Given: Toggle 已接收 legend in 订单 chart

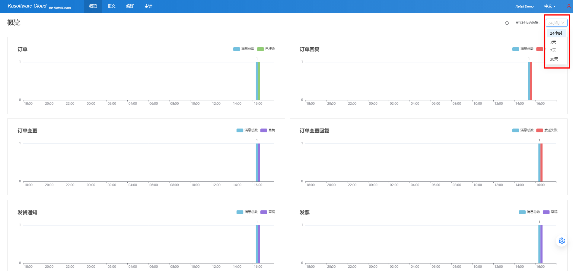Looking at the screenshot, I should (x=266, y=49).
